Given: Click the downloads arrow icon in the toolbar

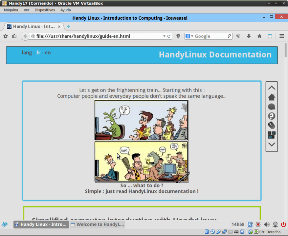Looking at the screenshot, I should click(x=249, y=36).
